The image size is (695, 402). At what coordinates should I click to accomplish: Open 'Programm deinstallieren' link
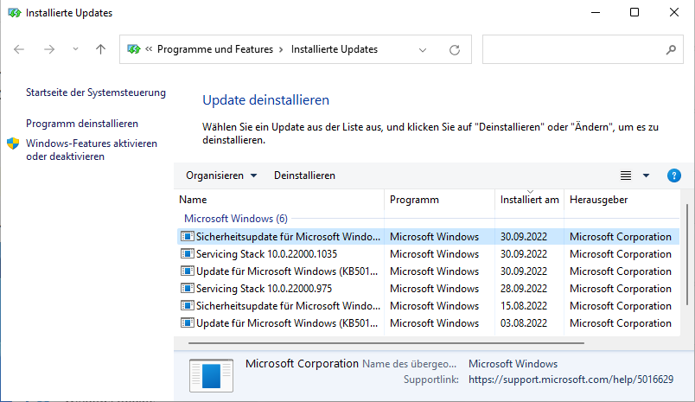tap(82, 124)
